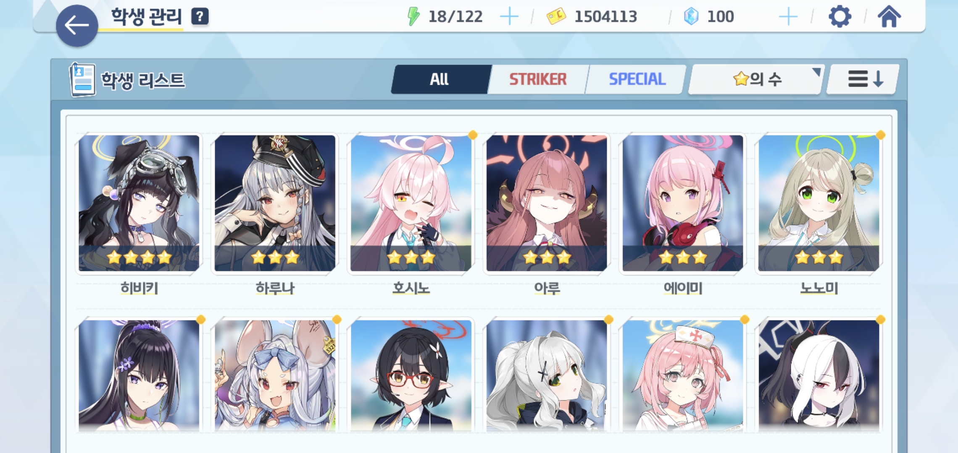The width and height of the screenshot is (958, 453).
Task: Select student 히비키 portrait
Action: (x=139, y=203)
